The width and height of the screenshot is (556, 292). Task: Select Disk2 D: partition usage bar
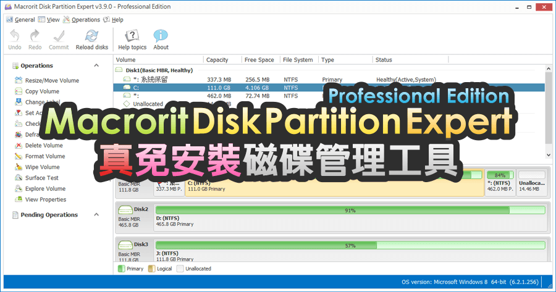[350, 211]
